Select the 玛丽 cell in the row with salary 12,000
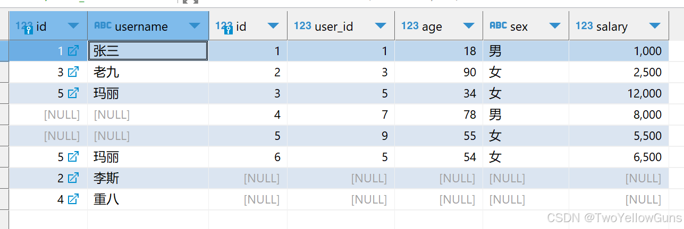The image size is (684, 229). [x=148, y=93]
